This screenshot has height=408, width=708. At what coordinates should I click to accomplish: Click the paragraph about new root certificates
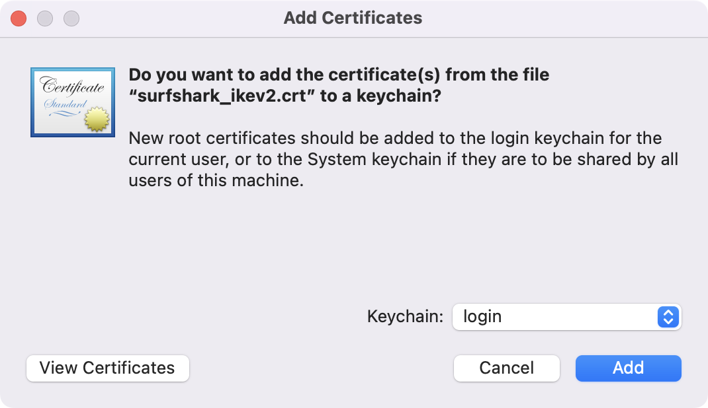point(403,159)
